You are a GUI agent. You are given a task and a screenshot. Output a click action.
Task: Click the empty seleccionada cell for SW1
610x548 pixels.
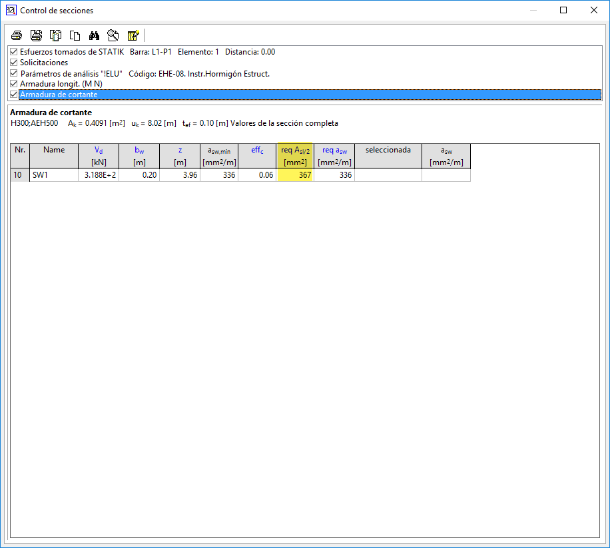[388, 175]
